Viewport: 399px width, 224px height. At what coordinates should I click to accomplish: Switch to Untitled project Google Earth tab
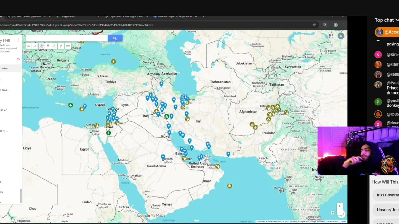[175, 16]
